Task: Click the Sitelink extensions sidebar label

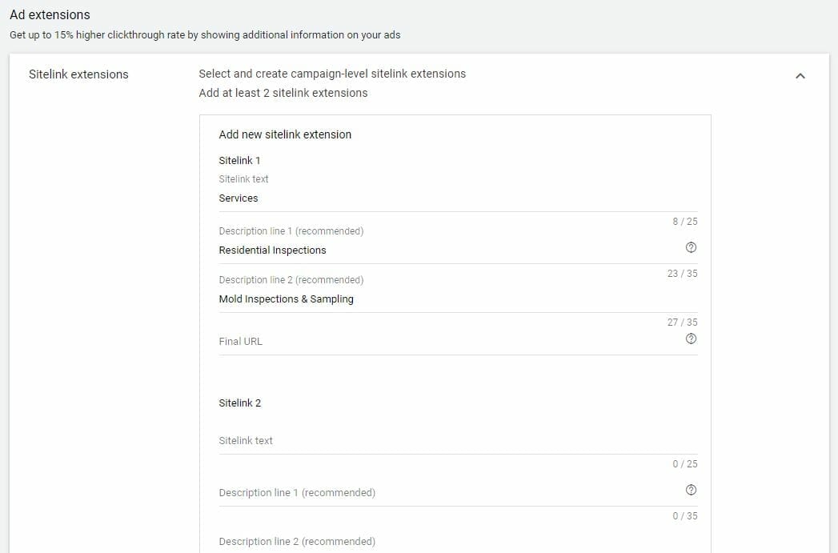Action: [x=78, y=74]
